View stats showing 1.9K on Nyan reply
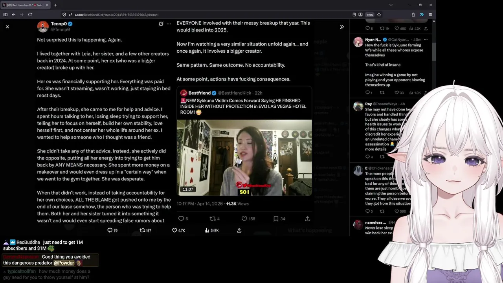The image size is (503, 283). [415, 93]
